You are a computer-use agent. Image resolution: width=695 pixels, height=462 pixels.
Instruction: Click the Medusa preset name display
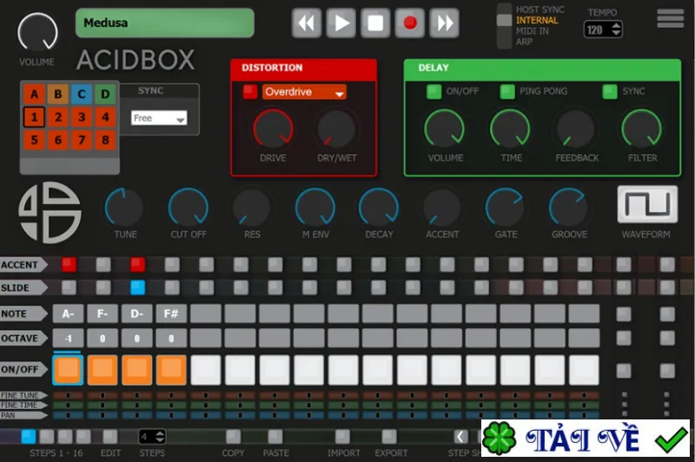(164, 23)
